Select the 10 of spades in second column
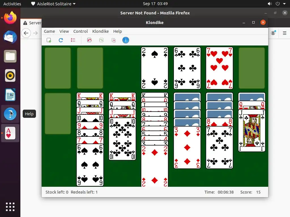This screenshot has height=217, width=290. [90, 118]
